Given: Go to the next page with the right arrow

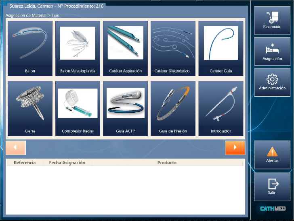Looking at the screenshot, I should click(235, 148).
